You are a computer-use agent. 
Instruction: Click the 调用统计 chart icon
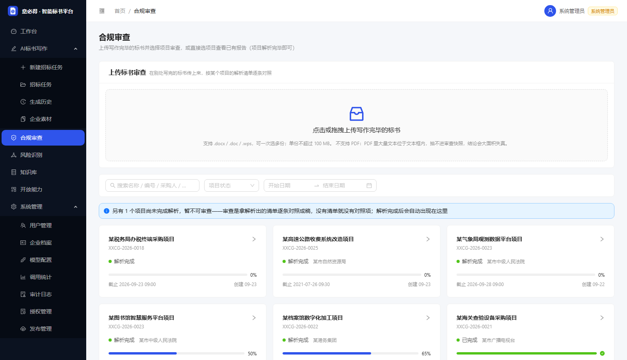point(23,277)
